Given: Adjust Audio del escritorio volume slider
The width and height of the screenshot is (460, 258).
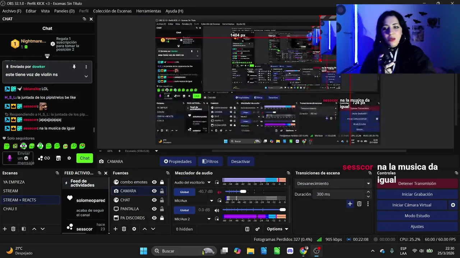Looking at the screenshot, I should point(243,192).
